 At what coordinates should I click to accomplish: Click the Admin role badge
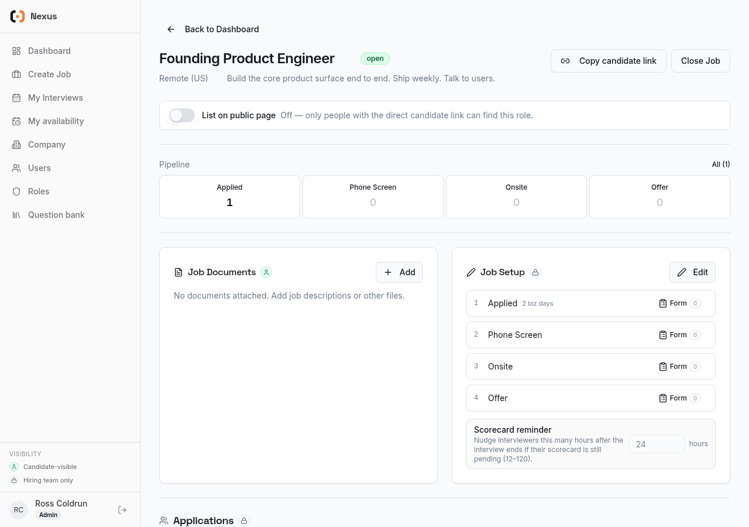coord(48,515)
